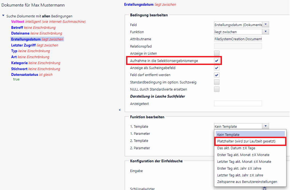Open the Feld dropdown arrow
This screenshot has width=290, height=190.
point(265,24)
